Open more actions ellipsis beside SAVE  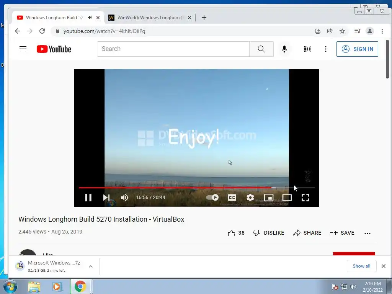click(367, 233)
